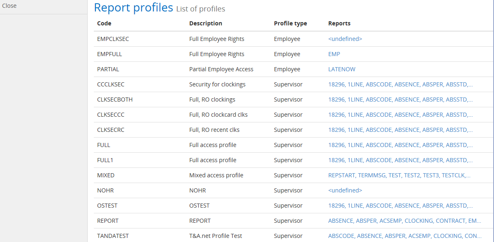Open reports list for TANDATEST profile
Image resolution: width=494 pixels, height=242 pixels.
404,236
